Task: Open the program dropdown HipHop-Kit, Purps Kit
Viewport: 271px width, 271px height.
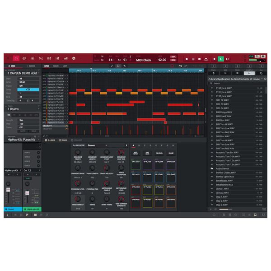Action: [23, 140]
